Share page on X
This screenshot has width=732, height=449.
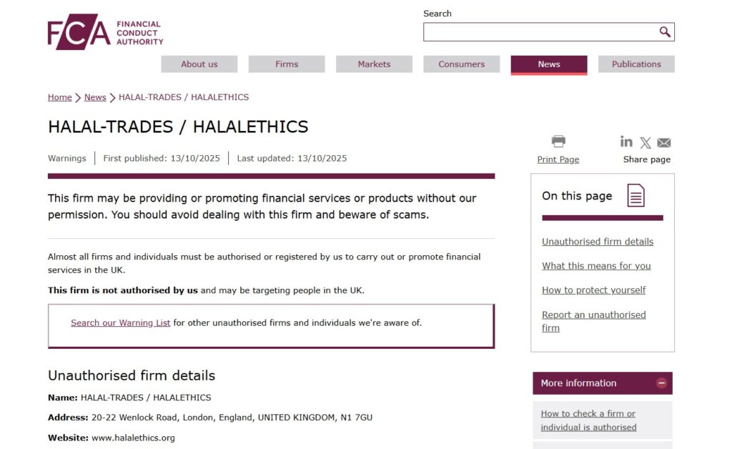point(646,142)
